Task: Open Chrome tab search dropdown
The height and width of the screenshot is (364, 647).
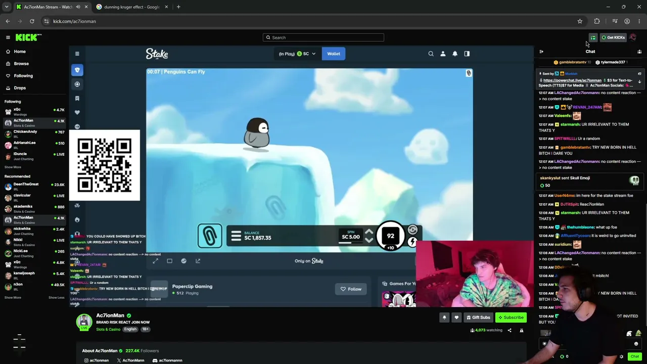Action: click(x=7, y=7)
